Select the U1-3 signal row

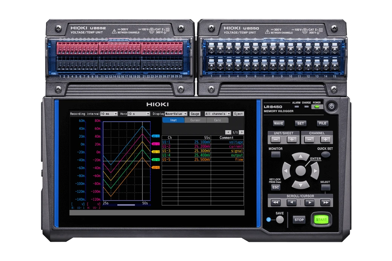pyautogui.click(x=203, y=151)
